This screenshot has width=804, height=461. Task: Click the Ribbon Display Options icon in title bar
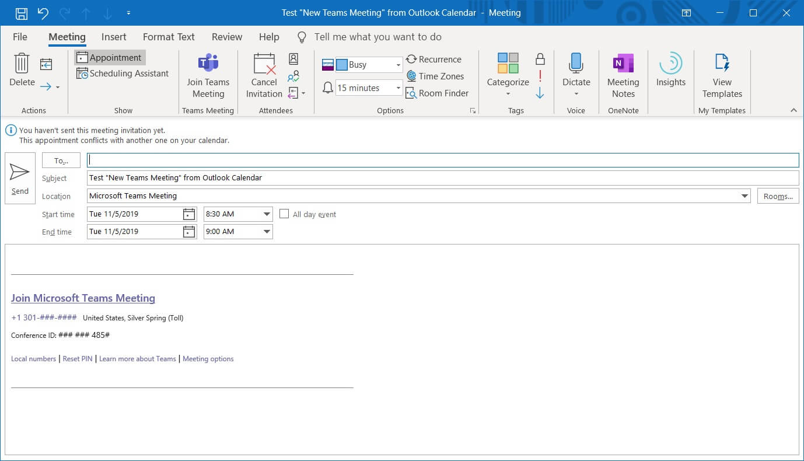pyautogui.click(x=687, y=13)
